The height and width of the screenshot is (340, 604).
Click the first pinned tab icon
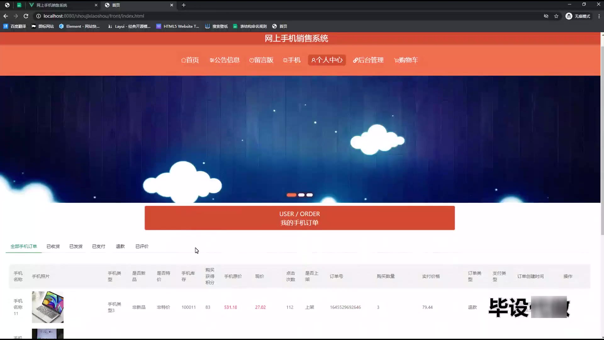coord(7,5)
